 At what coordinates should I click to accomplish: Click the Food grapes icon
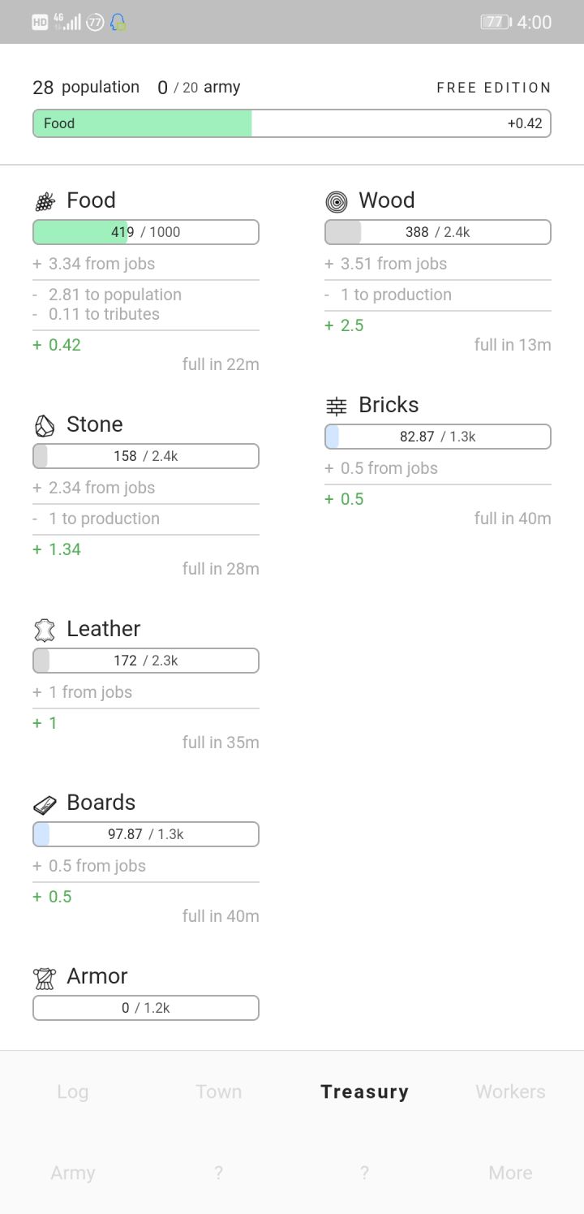(45, 201)
